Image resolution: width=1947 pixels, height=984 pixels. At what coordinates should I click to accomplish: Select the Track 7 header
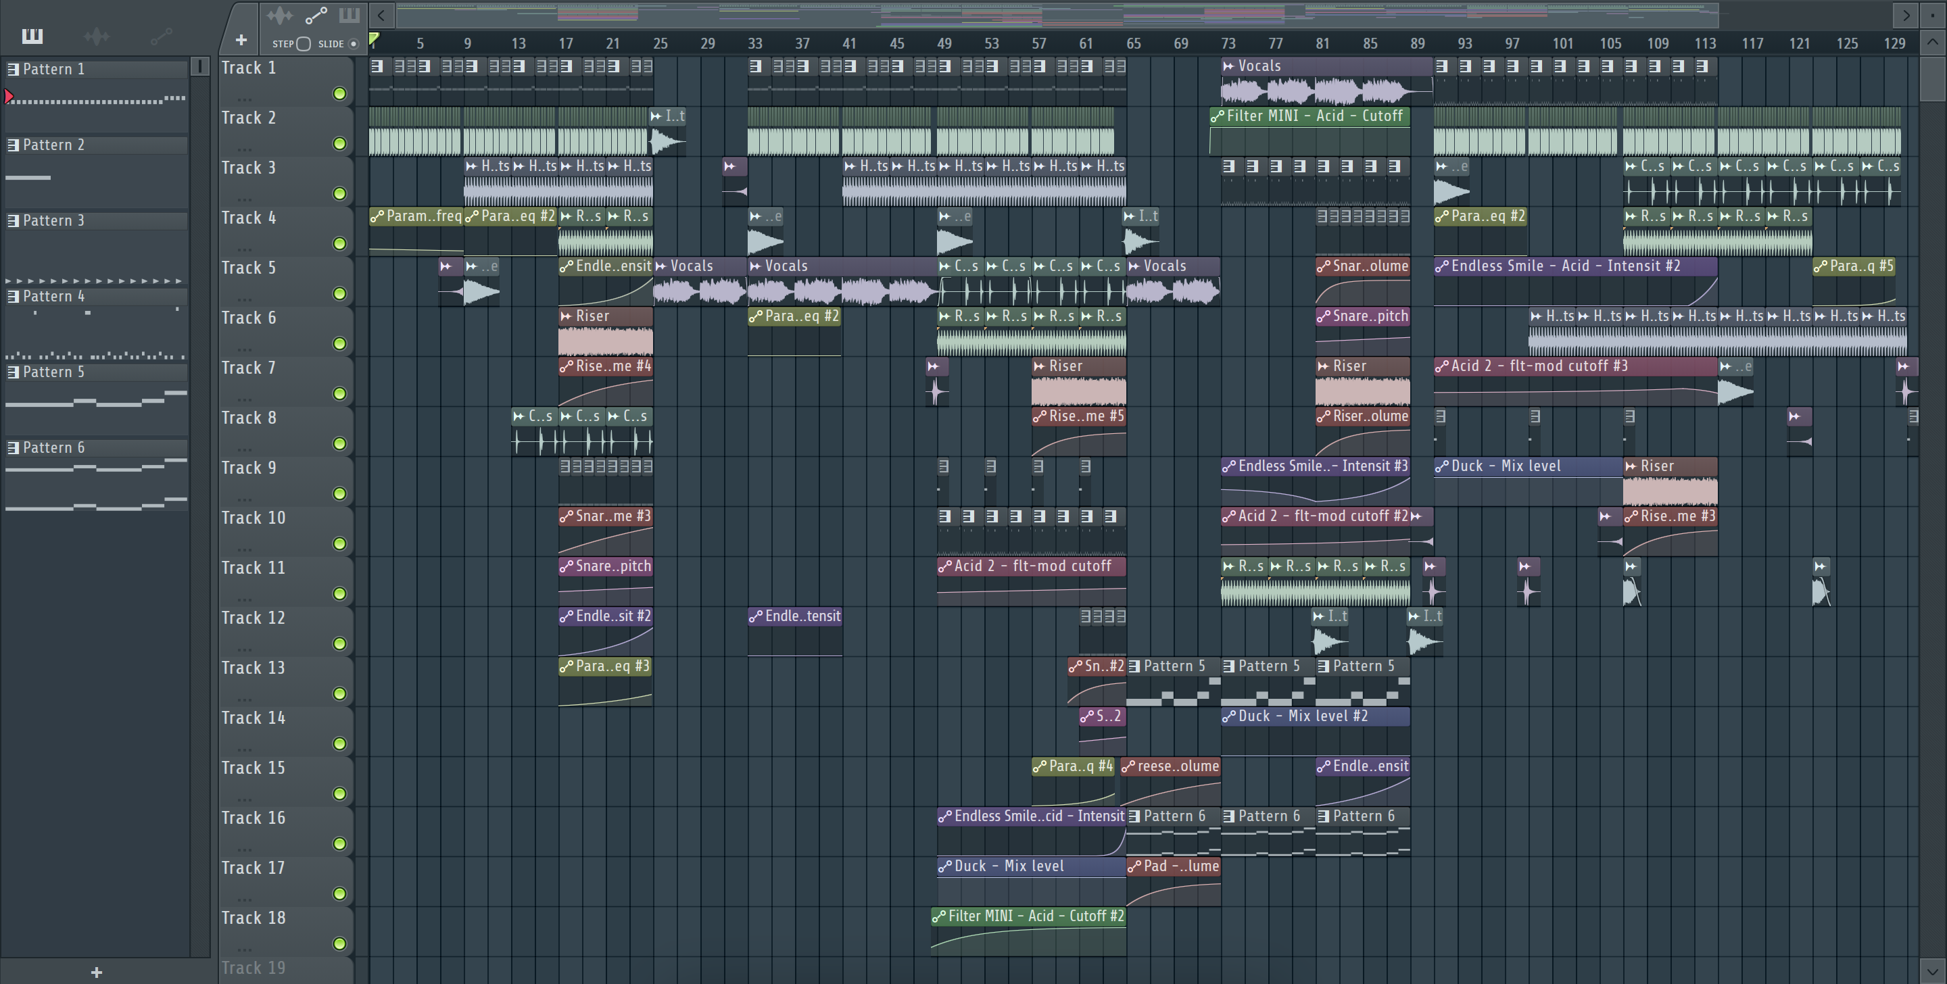tap(286, 381)
